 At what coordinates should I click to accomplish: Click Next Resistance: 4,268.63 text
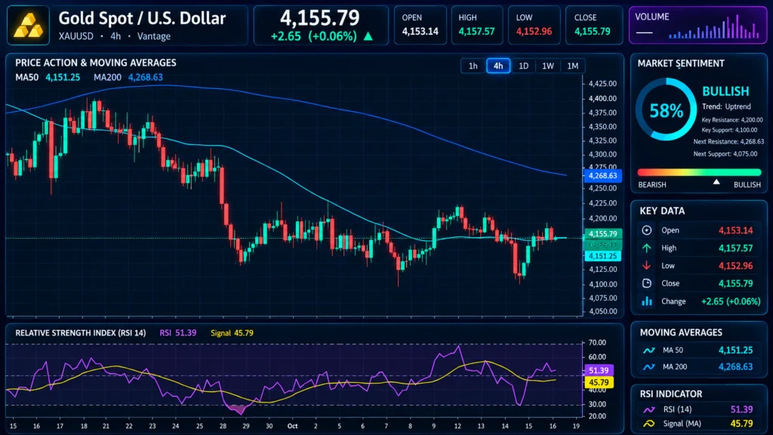coord(728,141)
